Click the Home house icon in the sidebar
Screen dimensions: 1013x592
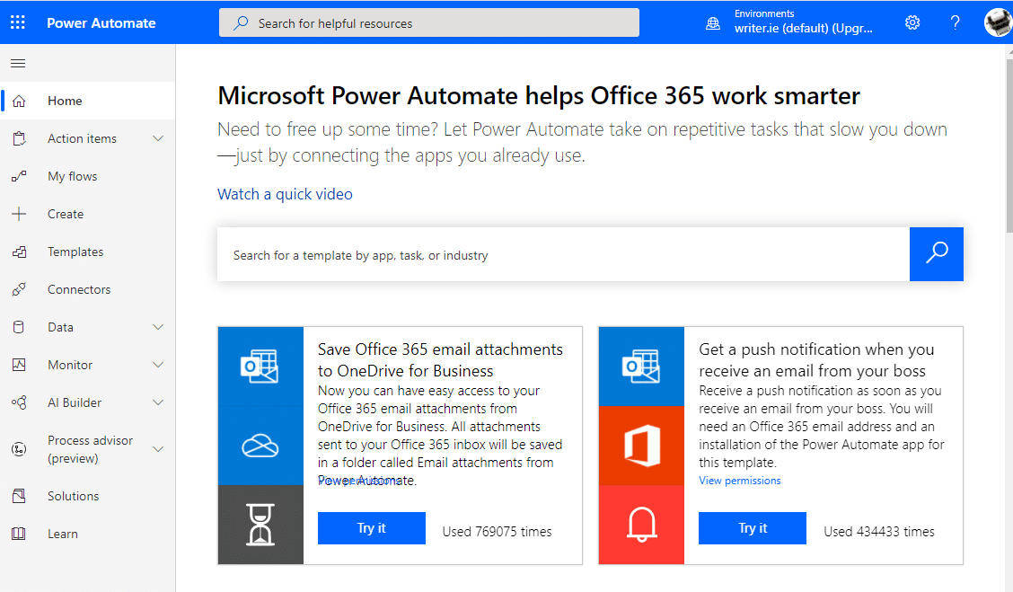[x=20, y=101]
